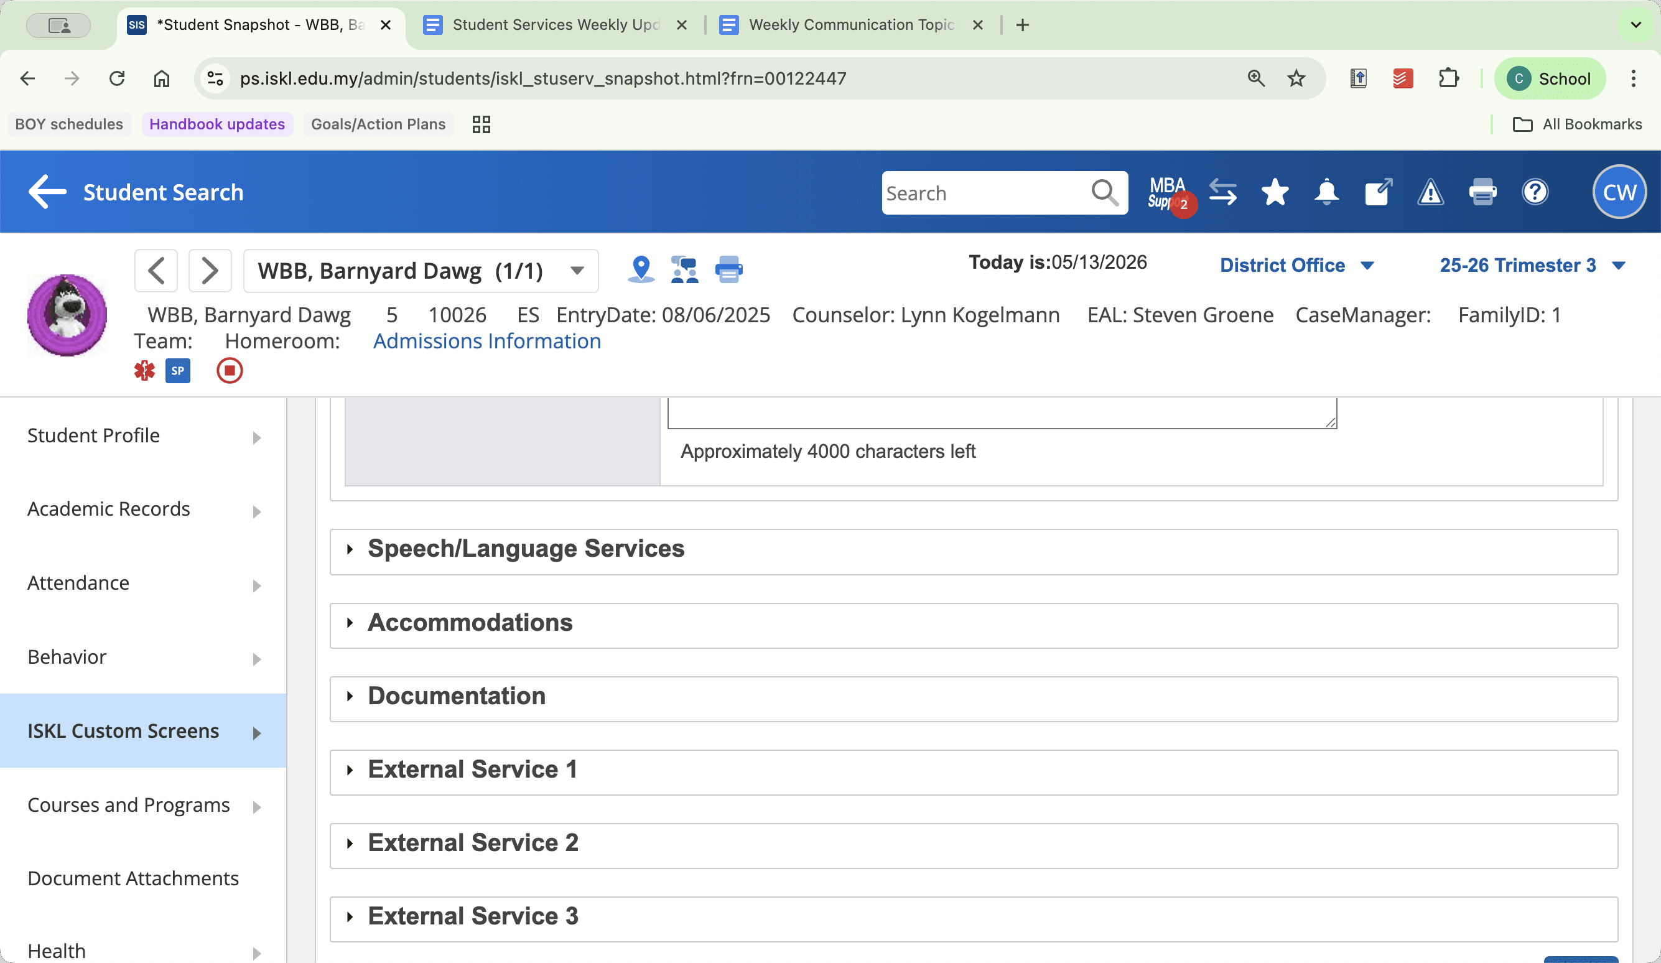Viewport: 1661px width, 963px height.
Task: Go to previous student arrow
Action: [156, 270]
